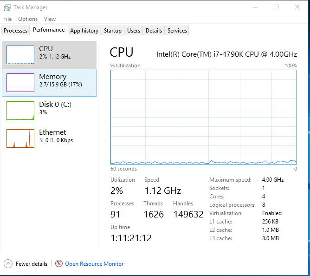This screenshot has width=310, height=276.
Task: Click the Intel Core i7-4790K processor name
Action: tap(226, 54)
